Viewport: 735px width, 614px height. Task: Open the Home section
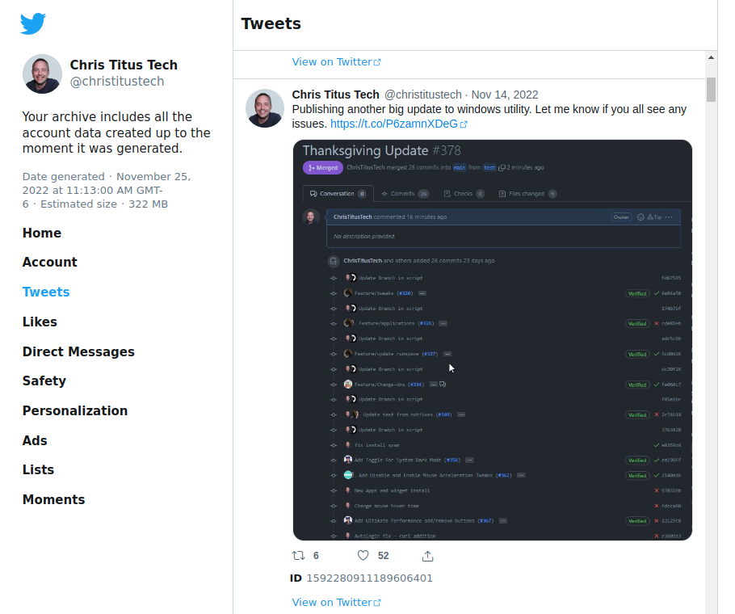point(42,233)
